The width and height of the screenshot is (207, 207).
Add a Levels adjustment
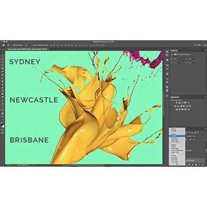pos(179,102)
